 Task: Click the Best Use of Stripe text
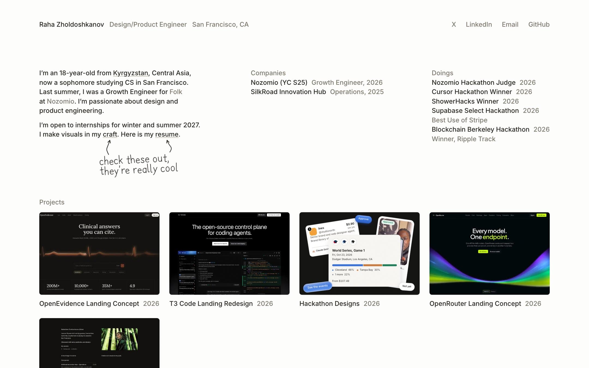tap(459, 120)
